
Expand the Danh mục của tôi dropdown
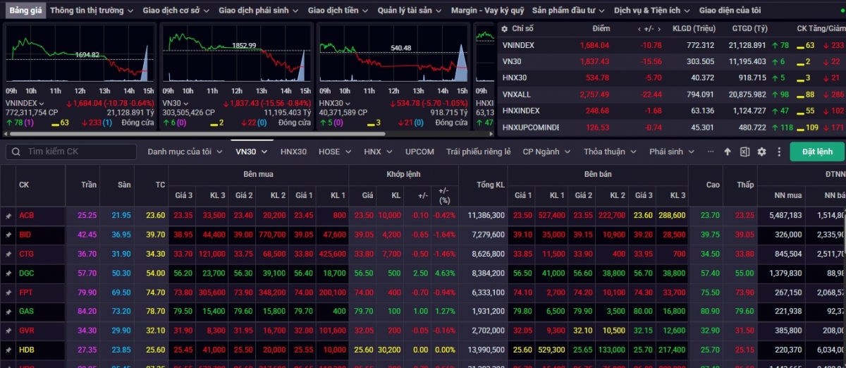pos(184,152)
